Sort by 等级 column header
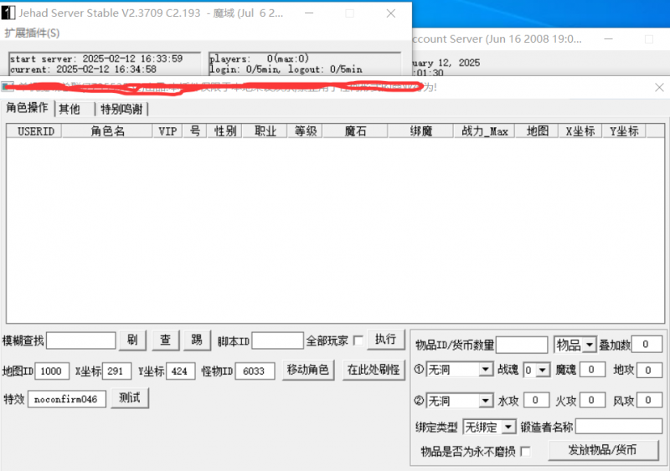670x471 pixels. (x=305, y=131)
